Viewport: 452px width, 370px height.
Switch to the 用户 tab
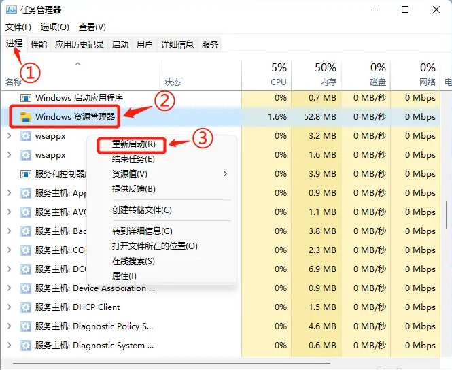pos(144,45)
